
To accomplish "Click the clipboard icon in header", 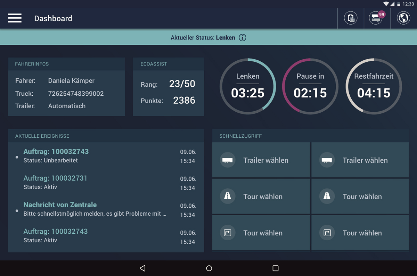I will [351, 18].
